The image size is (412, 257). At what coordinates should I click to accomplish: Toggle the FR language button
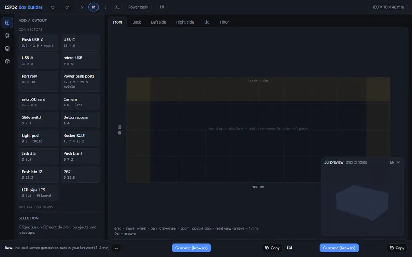[162, 7]
